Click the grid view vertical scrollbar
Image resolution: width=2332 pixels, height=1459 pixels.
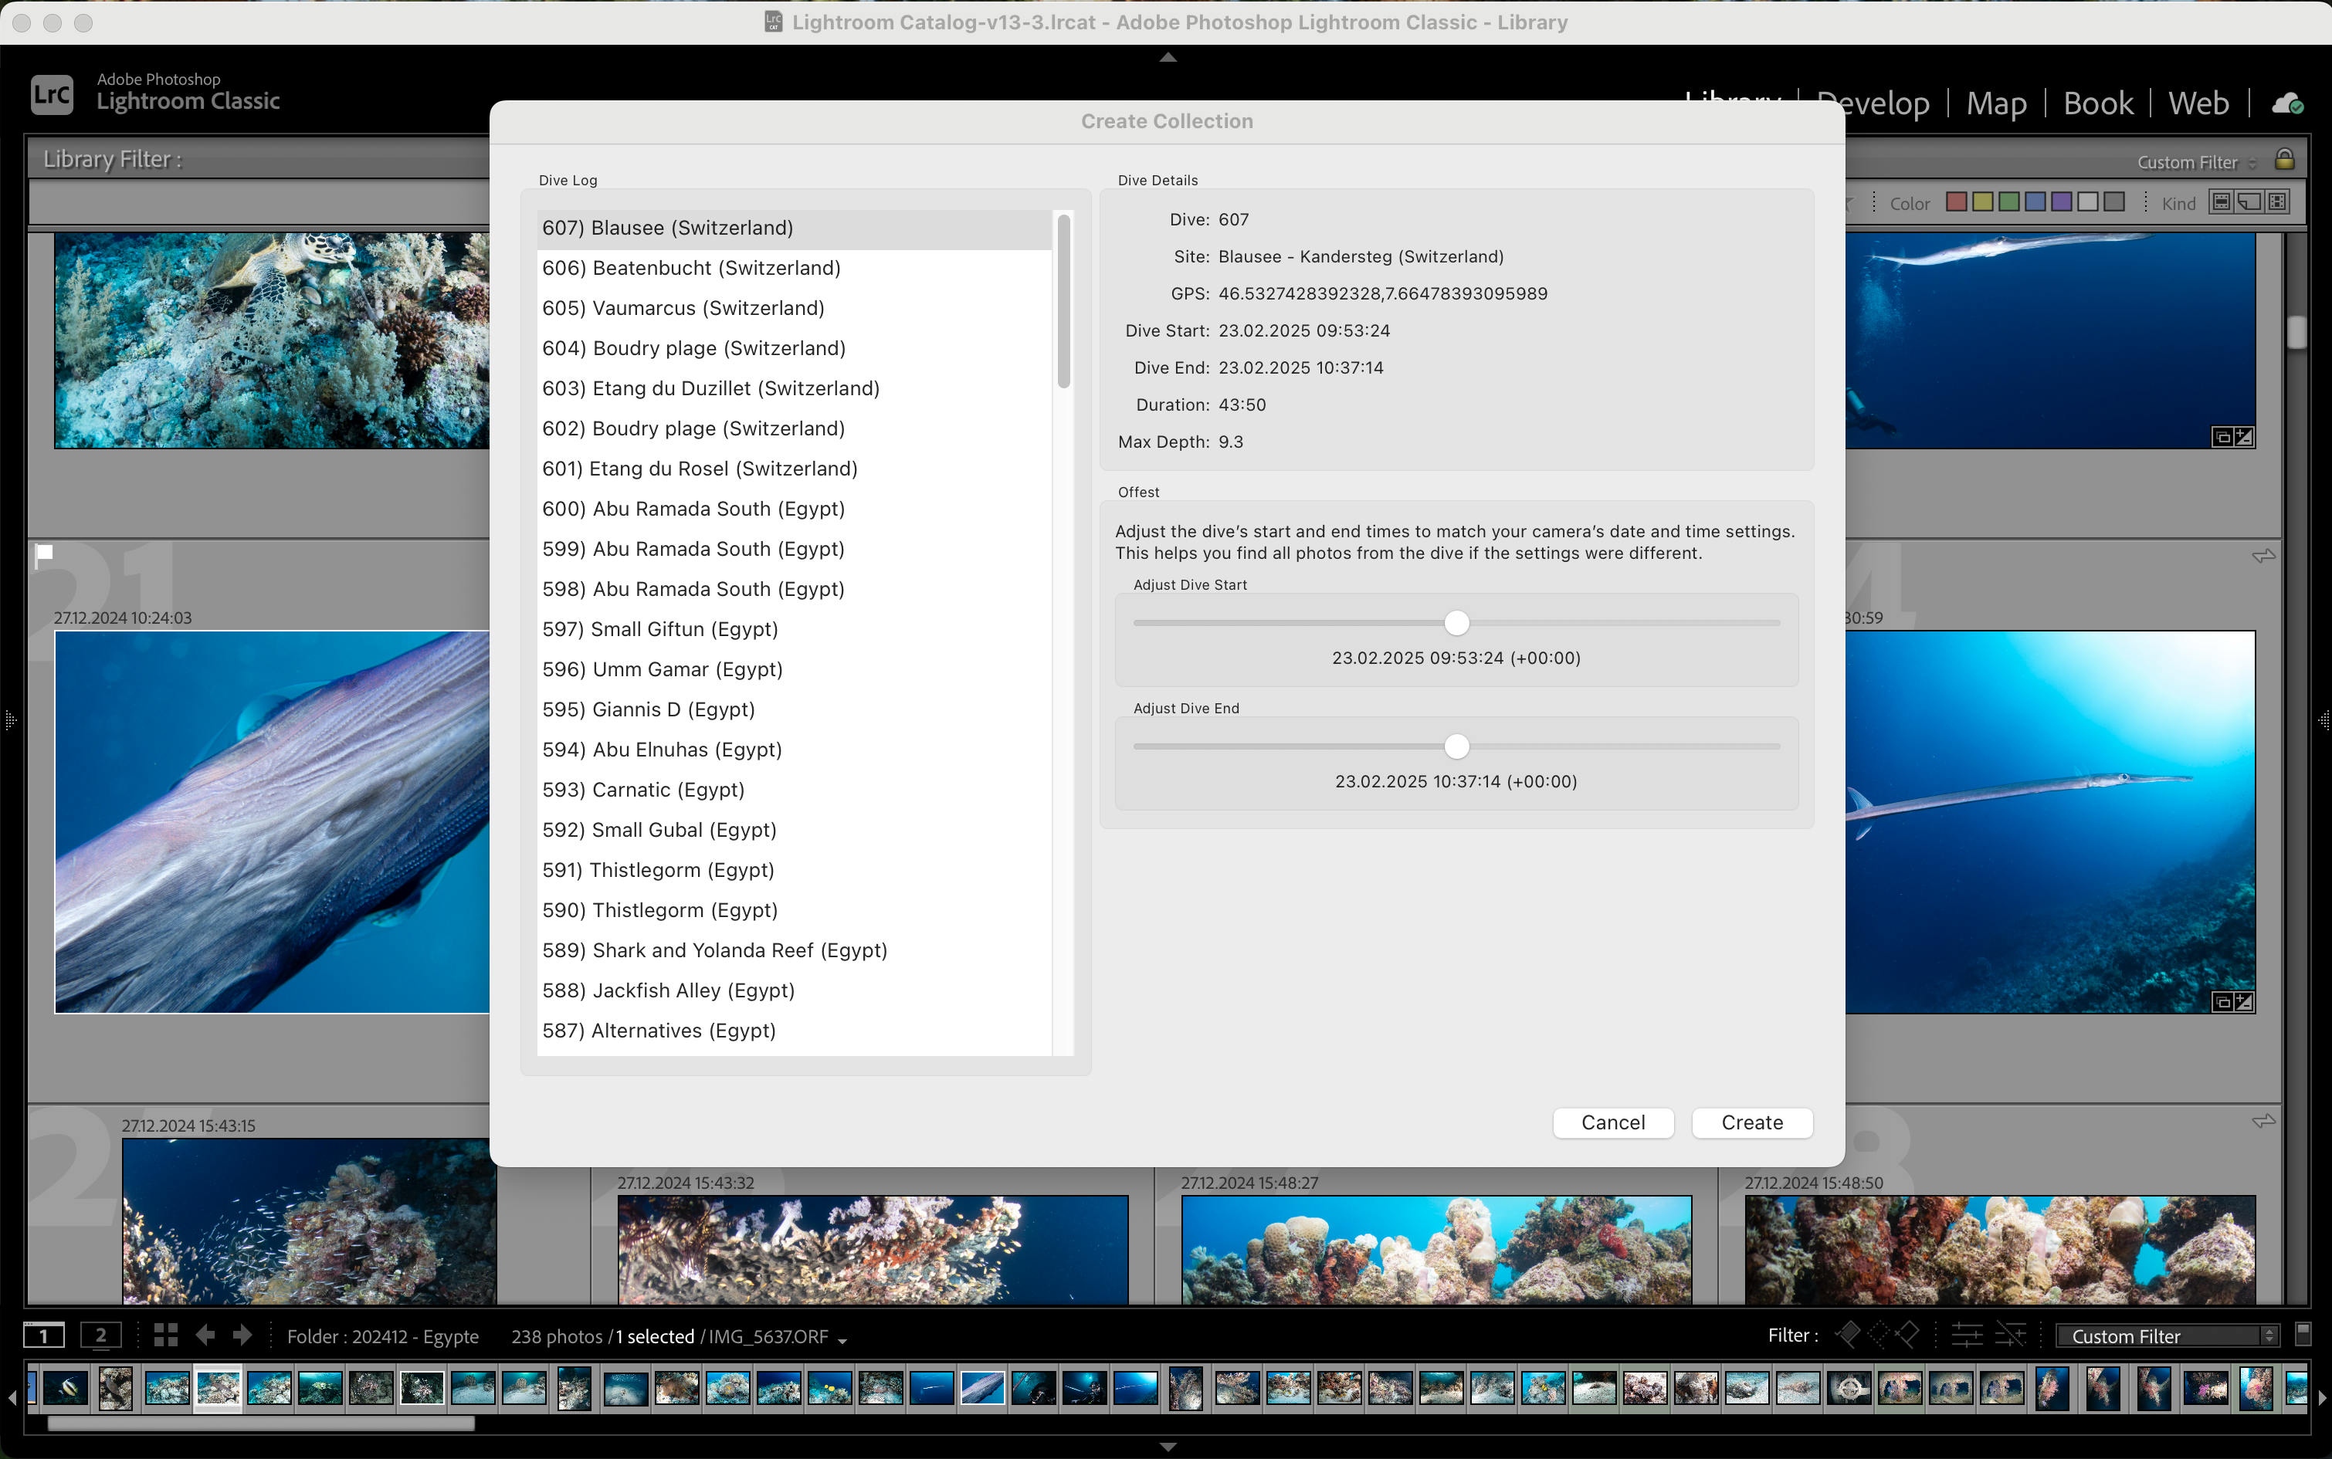(2296, 332)
